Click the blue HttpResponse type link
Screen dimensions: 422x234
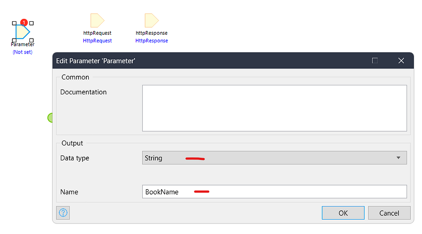[x=151, y=41]
